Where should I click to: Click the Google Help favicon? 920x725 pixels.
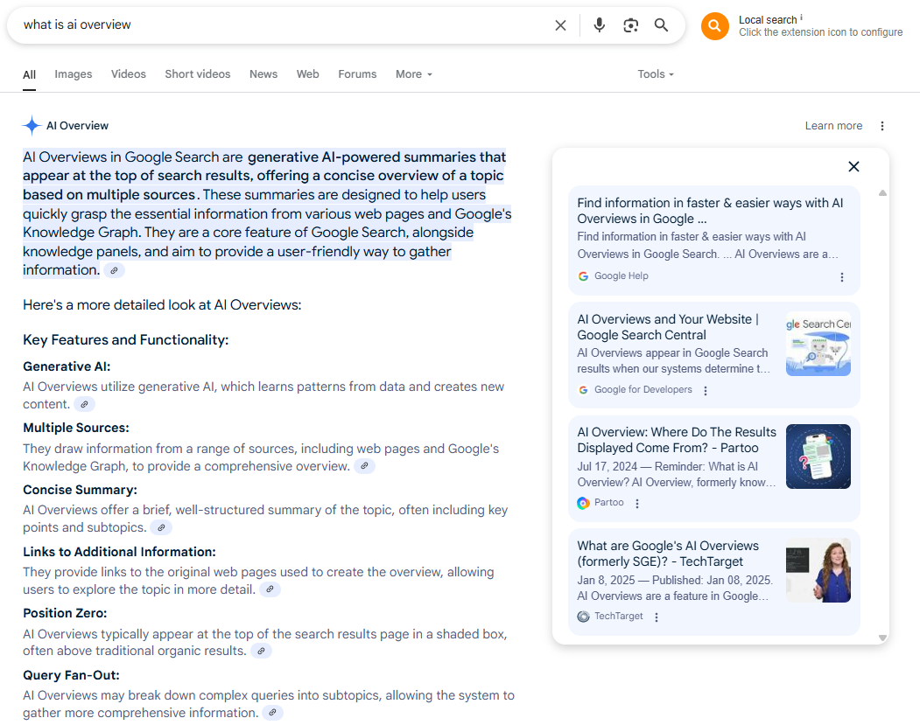(x=583, y=276)
